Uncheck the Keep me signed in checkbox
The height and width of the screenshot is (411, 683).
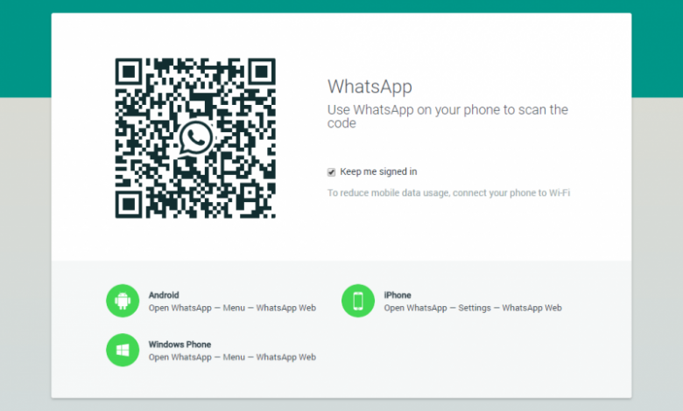tap(332, 172)
